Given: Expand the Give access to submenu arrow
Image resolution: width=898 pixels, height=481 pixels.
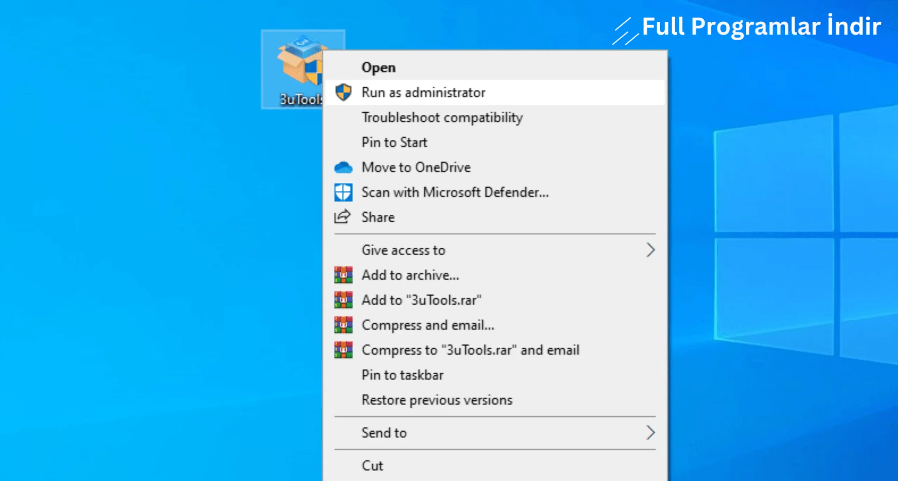Looking at the screenshot, I should coord(650,250).
